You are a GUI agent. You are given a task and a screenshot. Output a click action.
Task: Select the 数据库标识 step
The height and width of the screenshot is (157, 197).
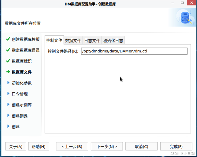22,61
